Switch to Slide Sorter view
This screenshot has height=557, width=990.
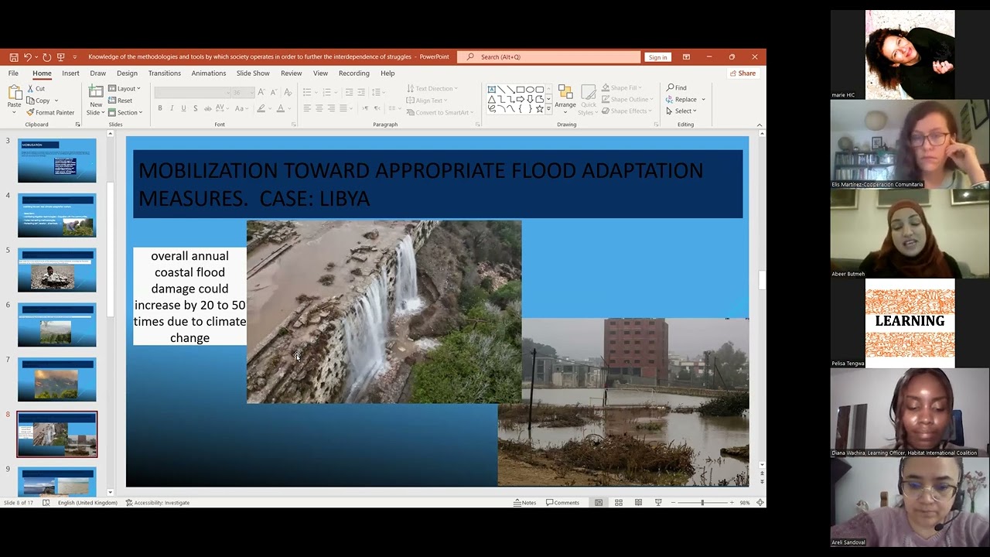(619, 503)
